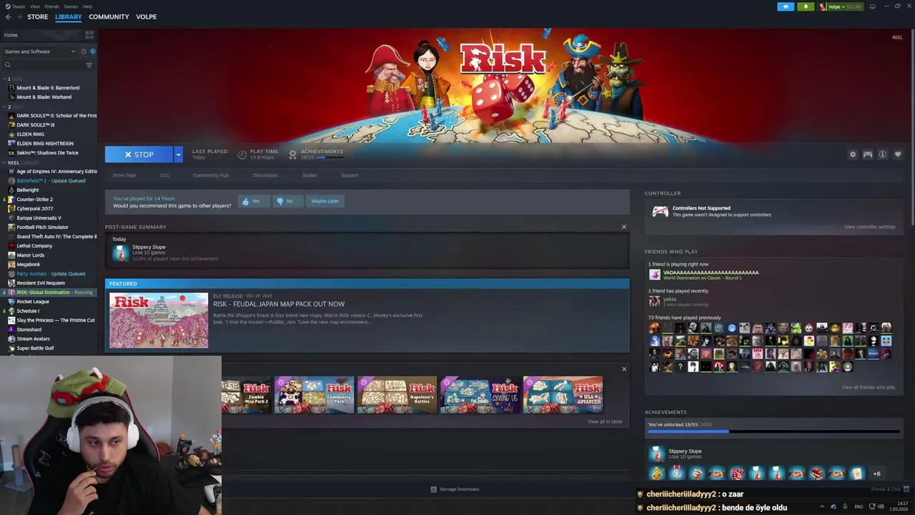Collapse sidebar category 1

(x=6, y=79)
